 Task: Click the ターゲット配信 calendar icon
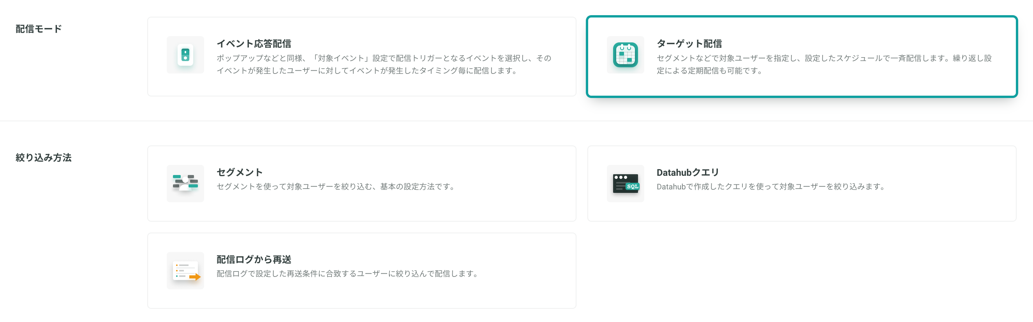click(x=625, y=55)
